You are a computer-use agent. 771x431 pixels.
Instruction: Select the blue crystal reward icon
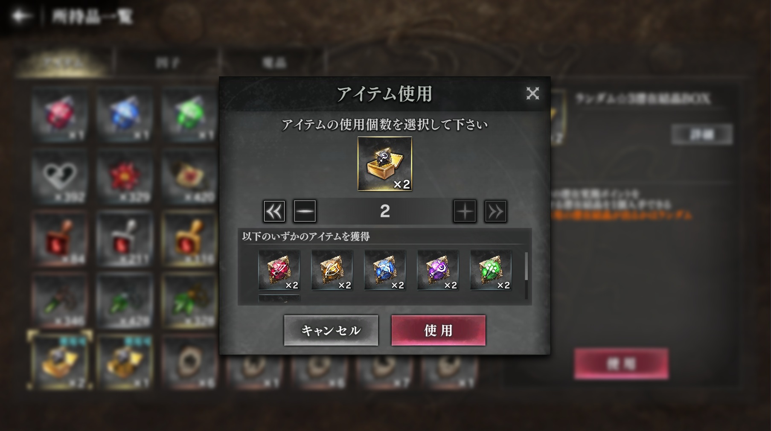click(385, 270)
